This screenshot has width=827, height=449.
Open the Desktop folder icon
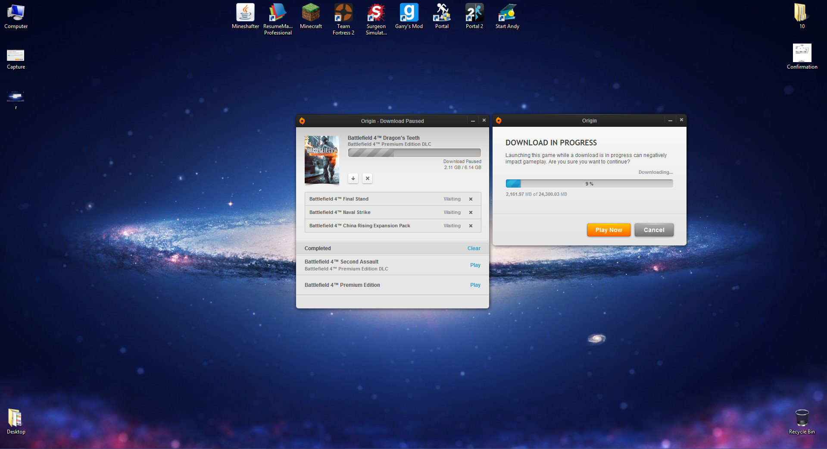pos(16,421)
